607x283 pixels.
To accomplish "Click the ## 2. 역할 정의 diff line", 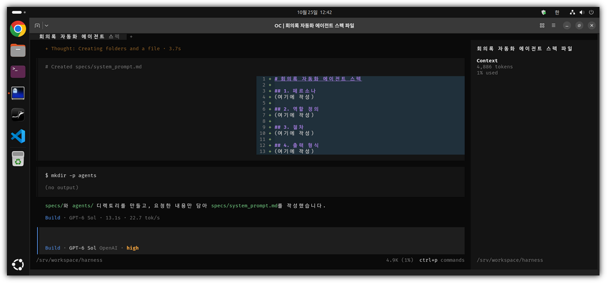I will click(296, 109).
